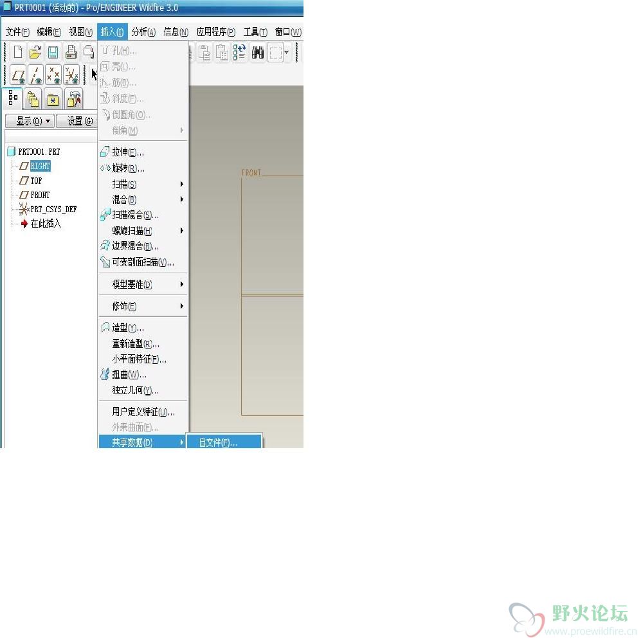Toggle coordinate system display
Viewport: 643px width, 643px height.
(x=72, y=75)
